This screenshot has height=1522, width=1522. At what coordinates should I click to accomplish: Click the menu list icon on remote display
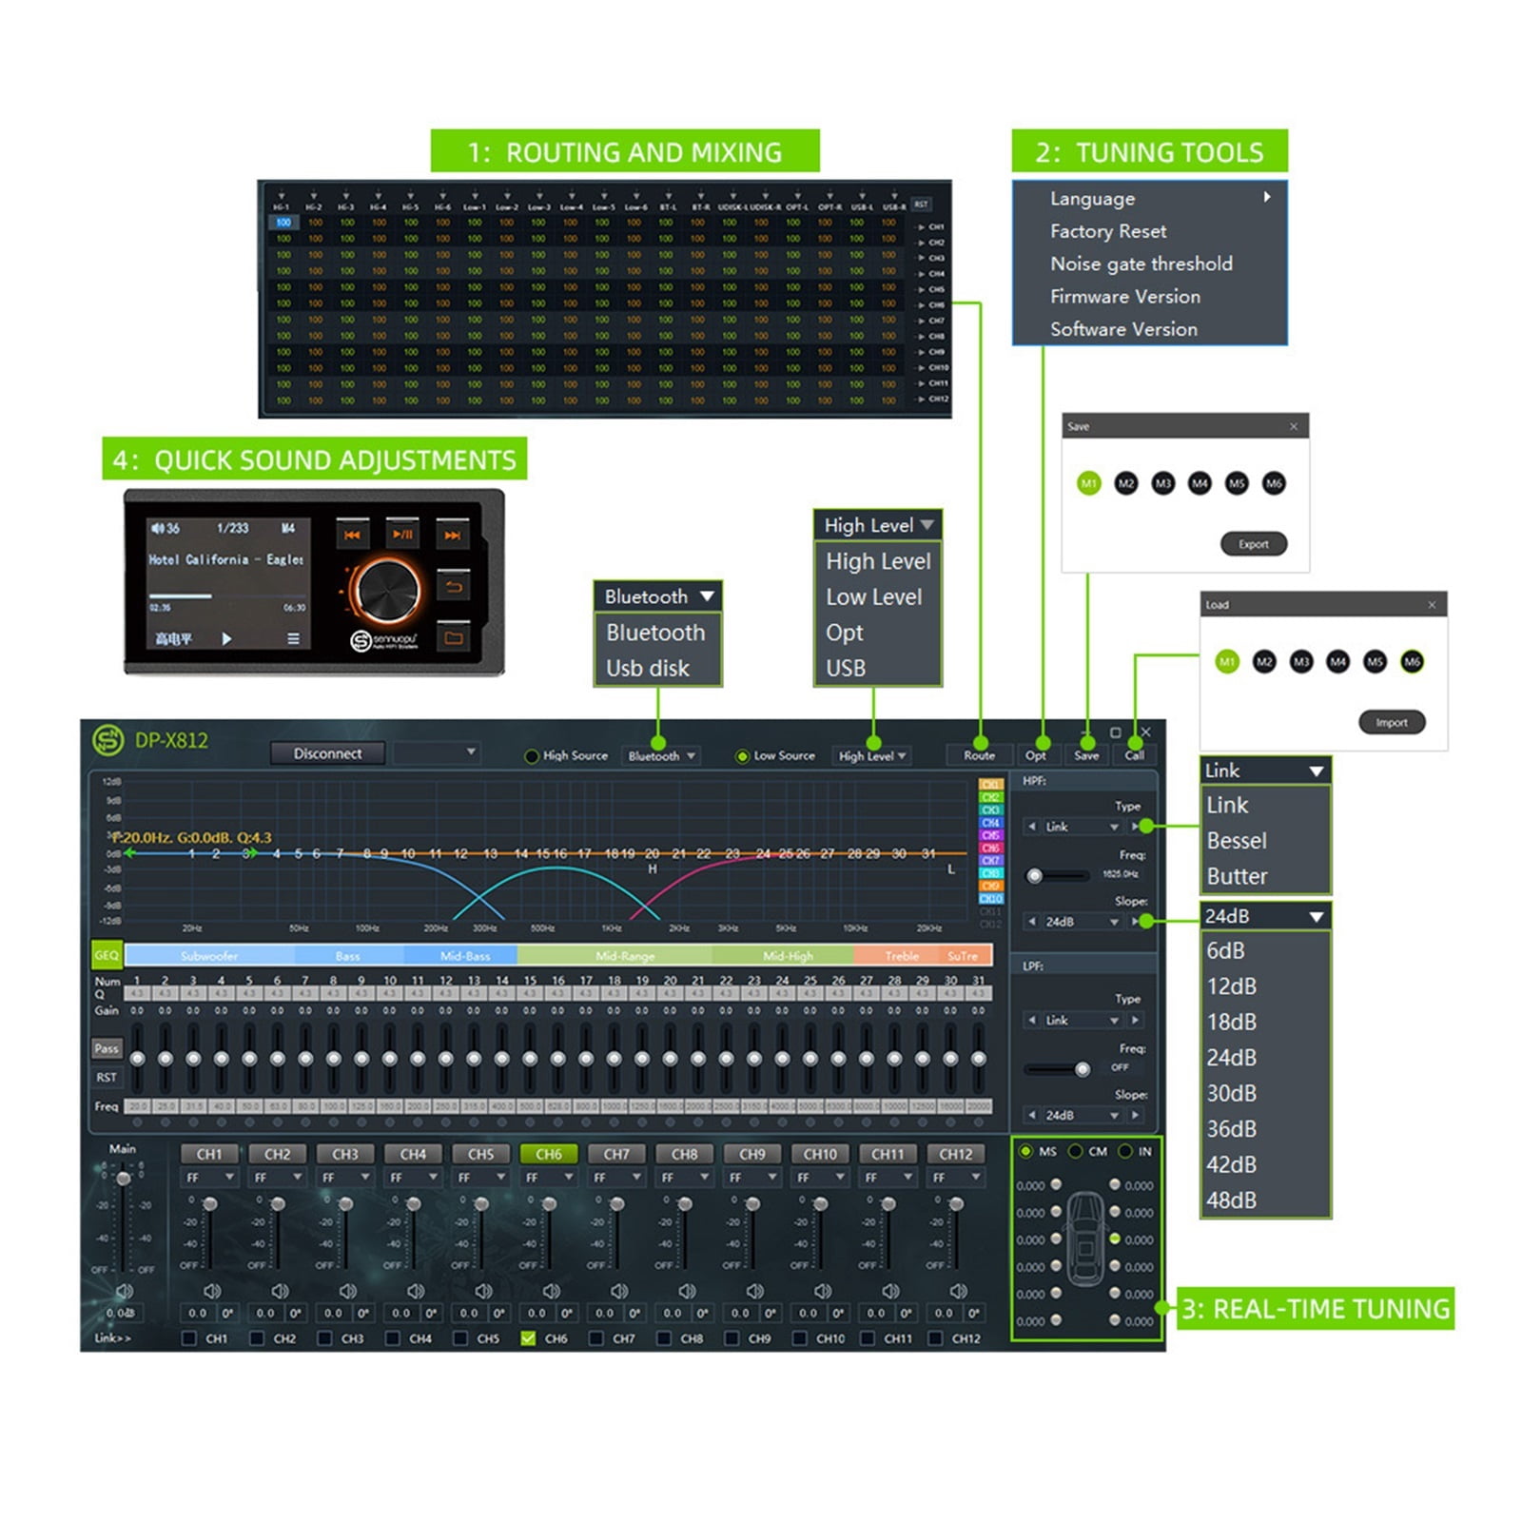294,639
